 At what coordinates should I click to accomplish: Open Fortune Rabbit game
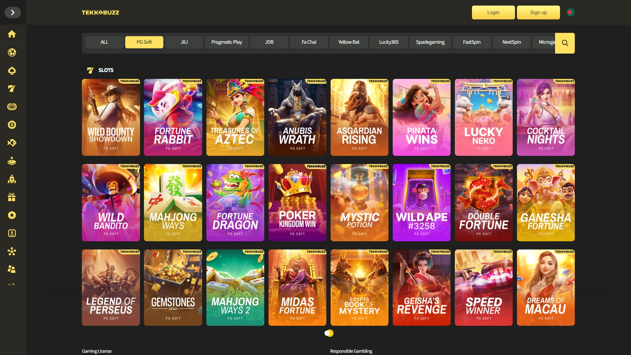pyautogui.click(x=173, y=117)
